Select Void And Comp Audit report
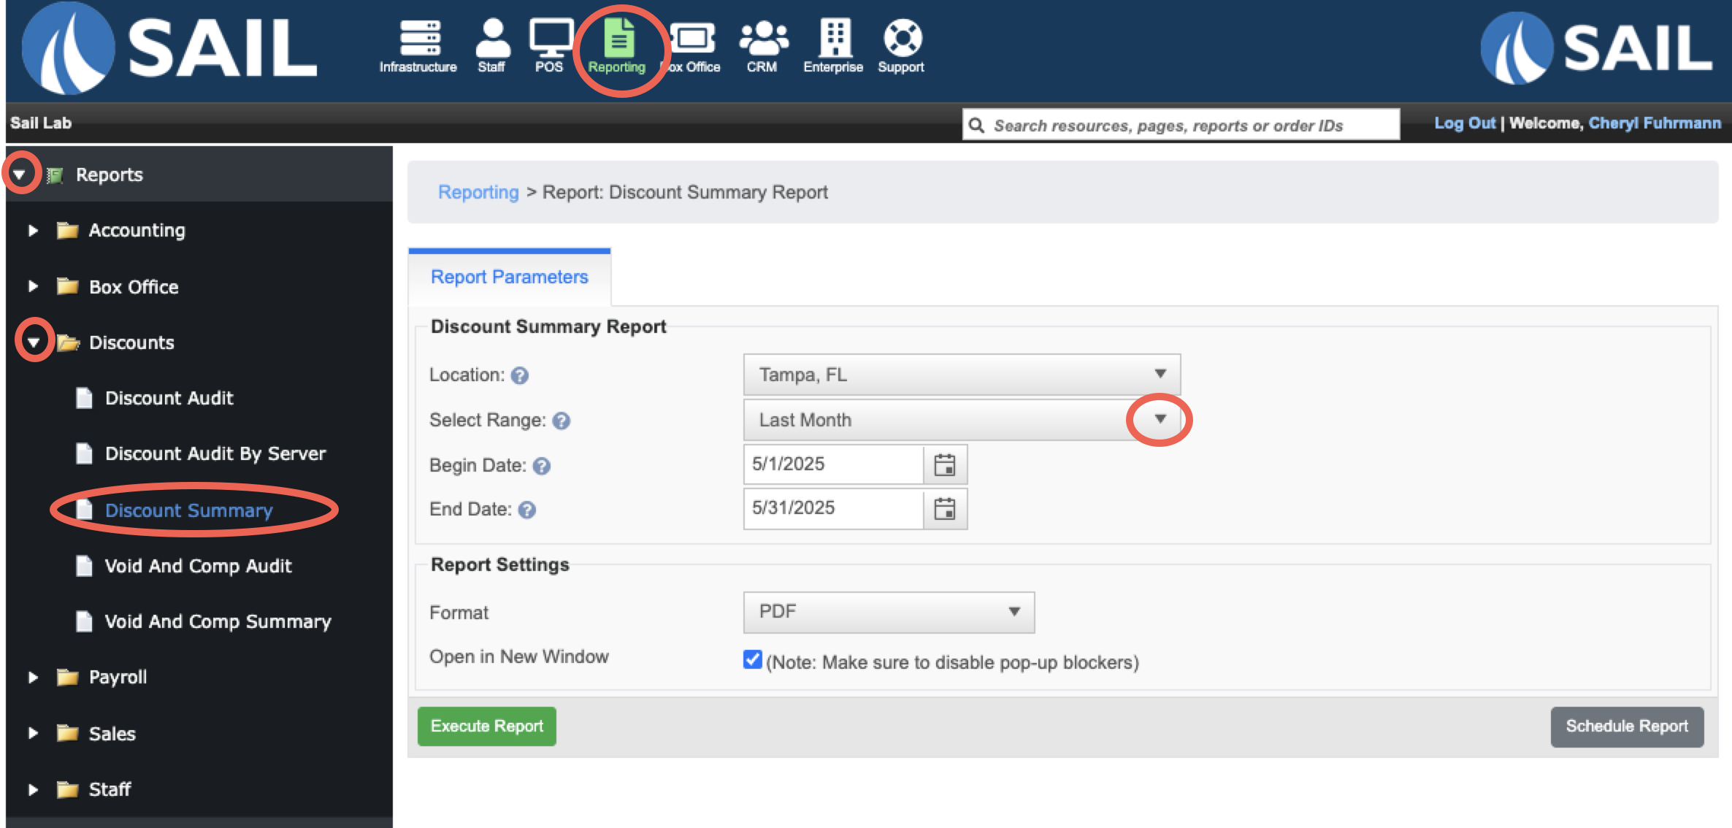Image resolution: width=1732 pixels, height=828 pixels. tap(198, 566)
